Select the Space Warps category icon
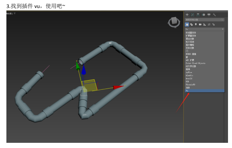The image size is (232, 148). [209, 24]
